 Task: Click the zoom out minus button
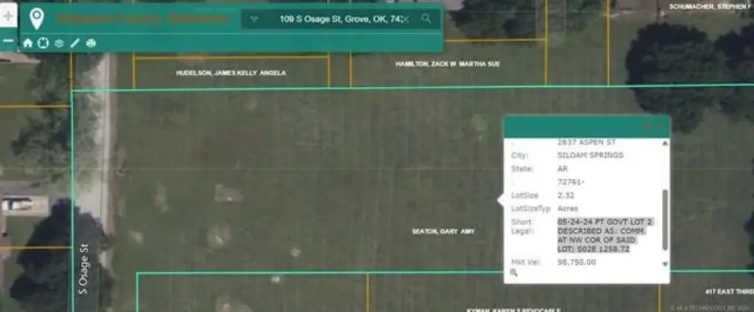point(7,42)
